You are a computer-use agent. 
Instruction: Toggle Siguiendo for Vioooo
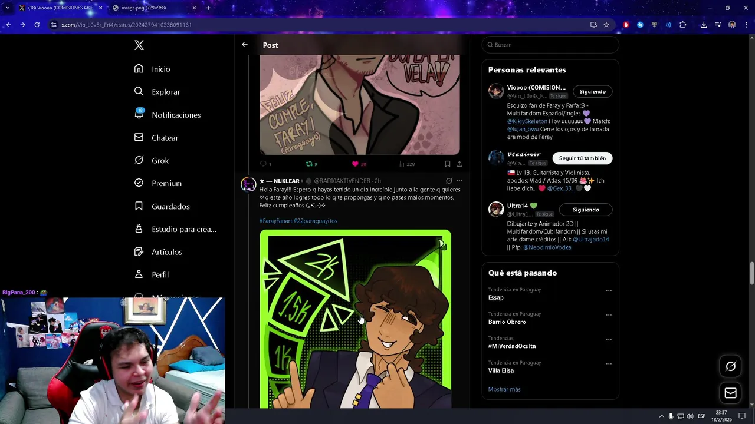(592, 91)
